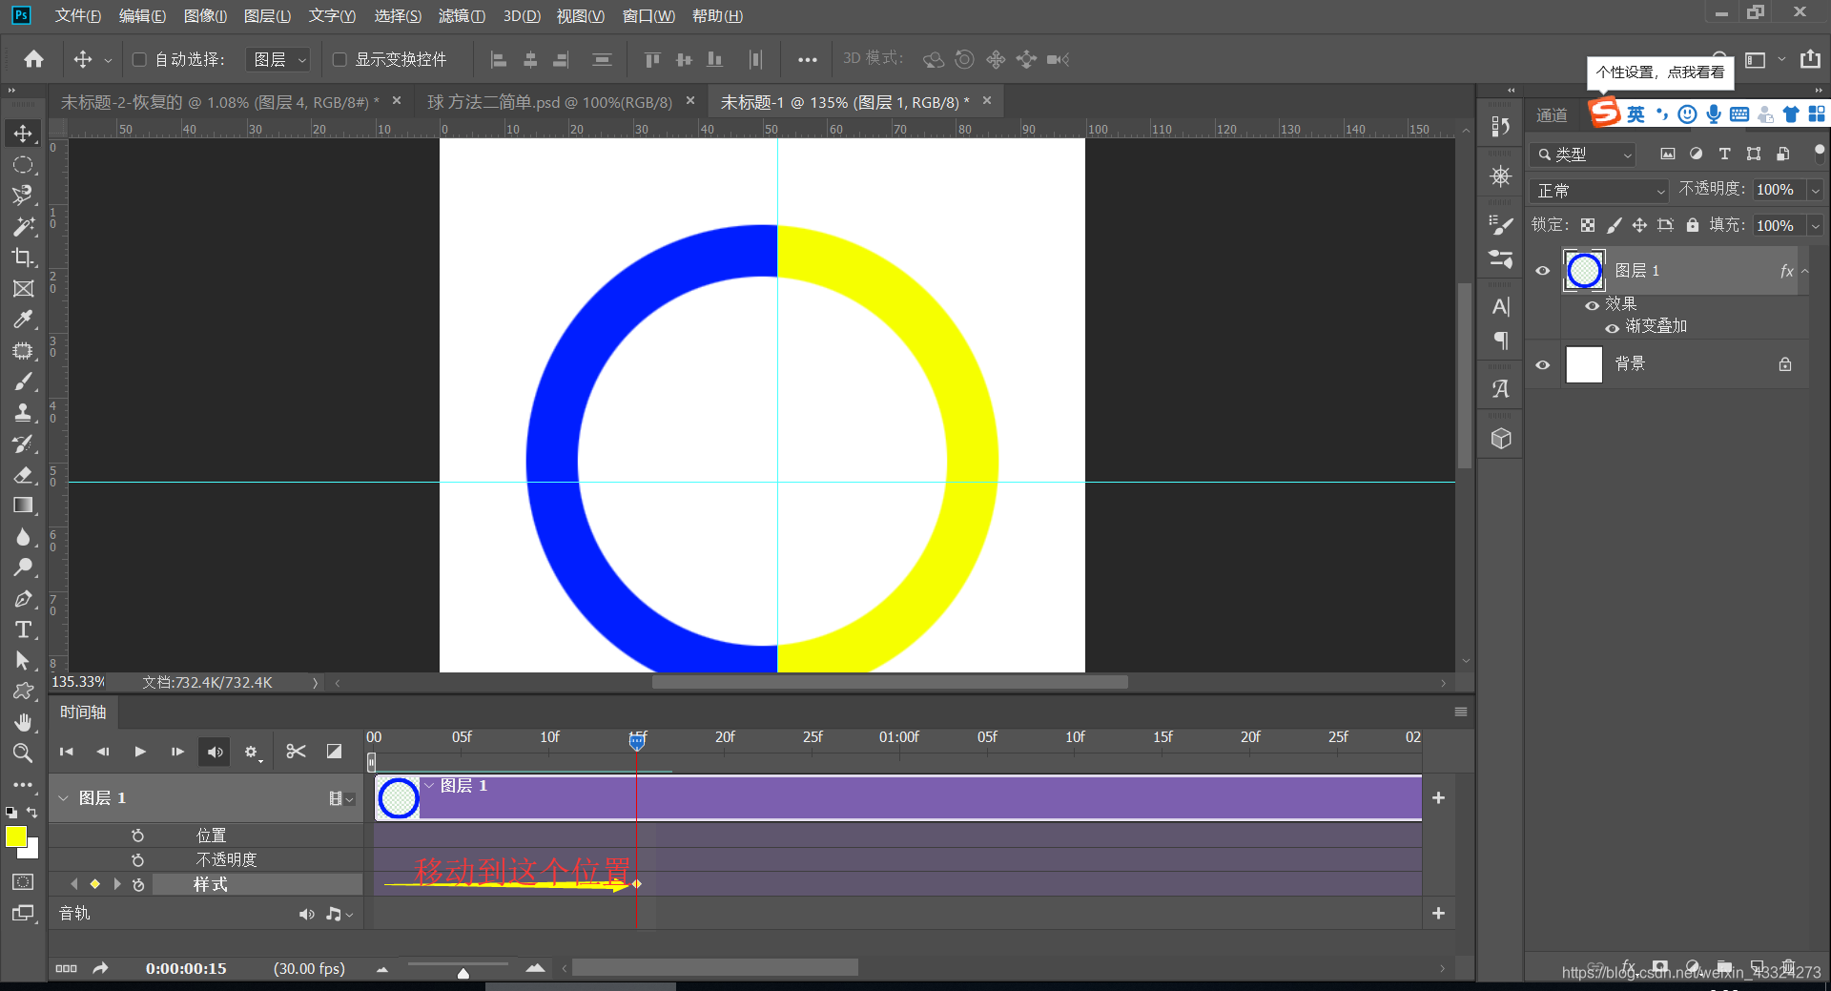Render video export arrow button
The image size is (1831, 991).
pos(100,968)
